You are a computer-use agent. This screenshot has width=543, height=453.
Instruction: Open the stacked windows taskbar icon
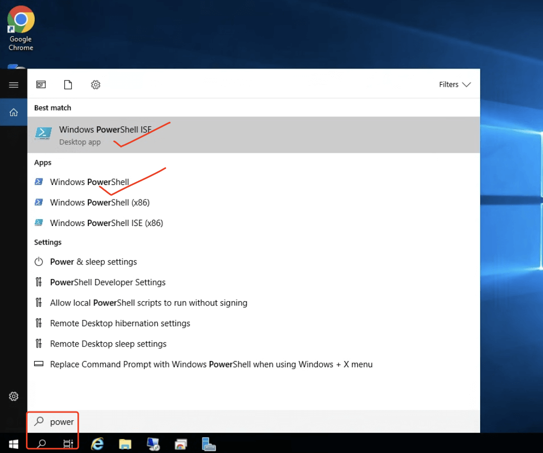tap(181, 444)
